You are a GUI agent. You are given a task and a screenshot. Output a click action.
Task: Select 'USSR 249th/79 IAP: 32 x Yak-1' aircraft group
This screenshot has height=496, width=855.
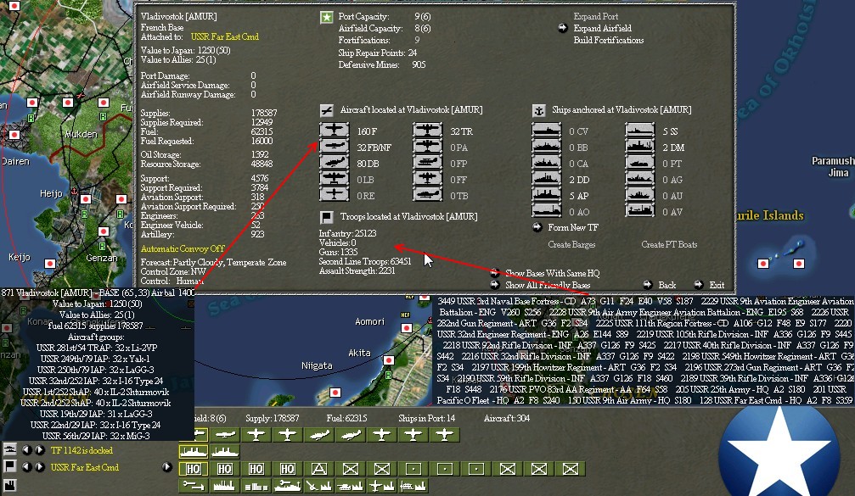pyautogui.click(x=95, y=359)
